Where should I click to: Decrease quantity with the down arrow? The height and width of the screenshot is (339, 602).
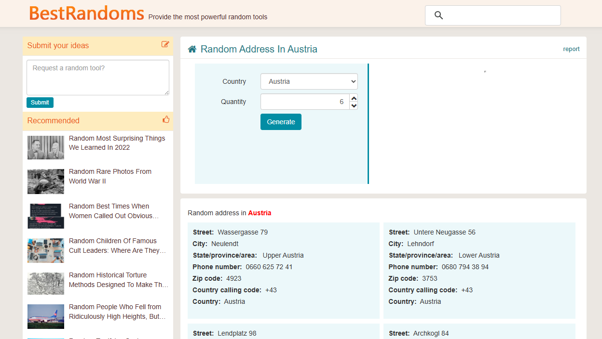[x=354, y=105]
